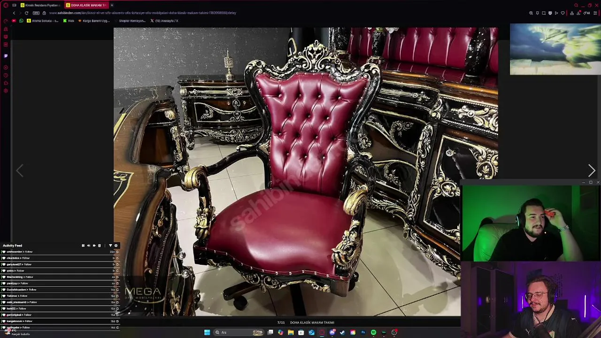This screenshot has height=338, width=601.
Task: Click the favorites heart icon in toolbar
Action: [x=563, y=13]
